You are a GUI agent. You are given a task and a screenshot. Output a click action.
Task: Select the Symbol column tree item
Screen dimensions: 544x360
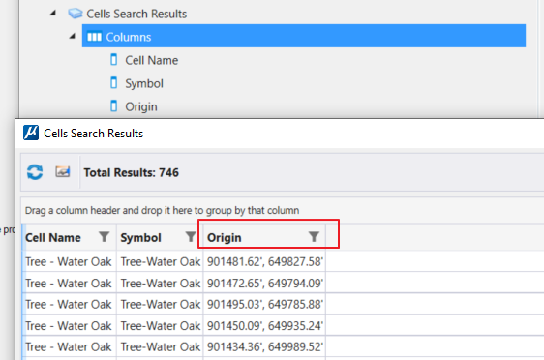(144, 83)
